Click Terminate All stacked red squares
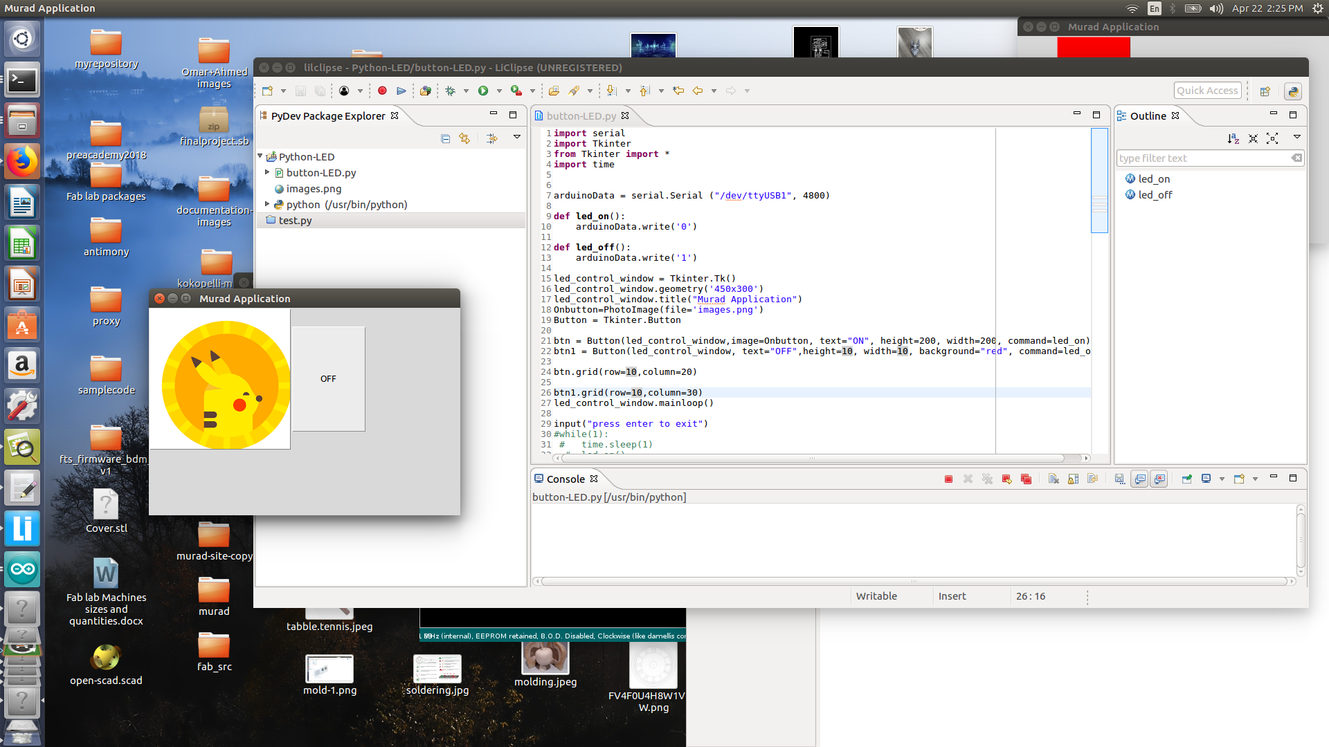1329x747 pixels. (x=1027, y=479)
